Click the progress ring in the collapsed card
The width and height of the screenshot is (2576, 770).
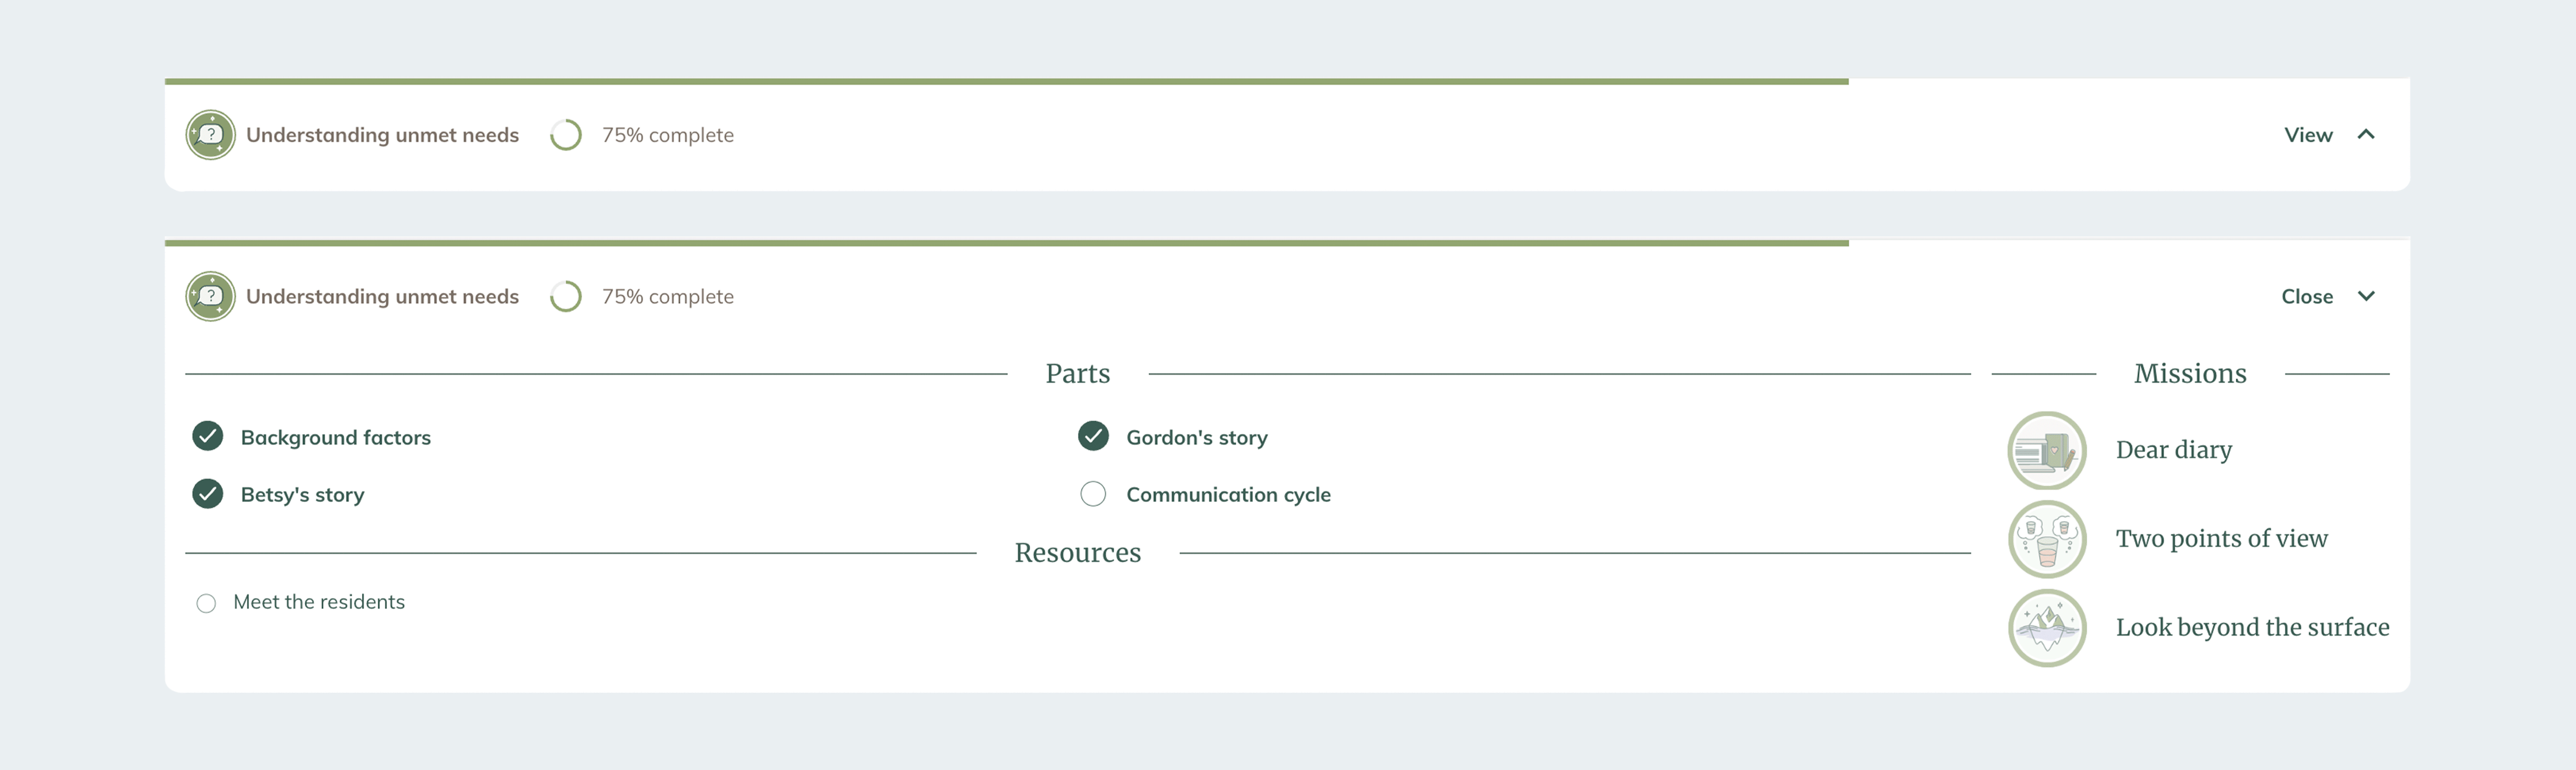[566, 135]
